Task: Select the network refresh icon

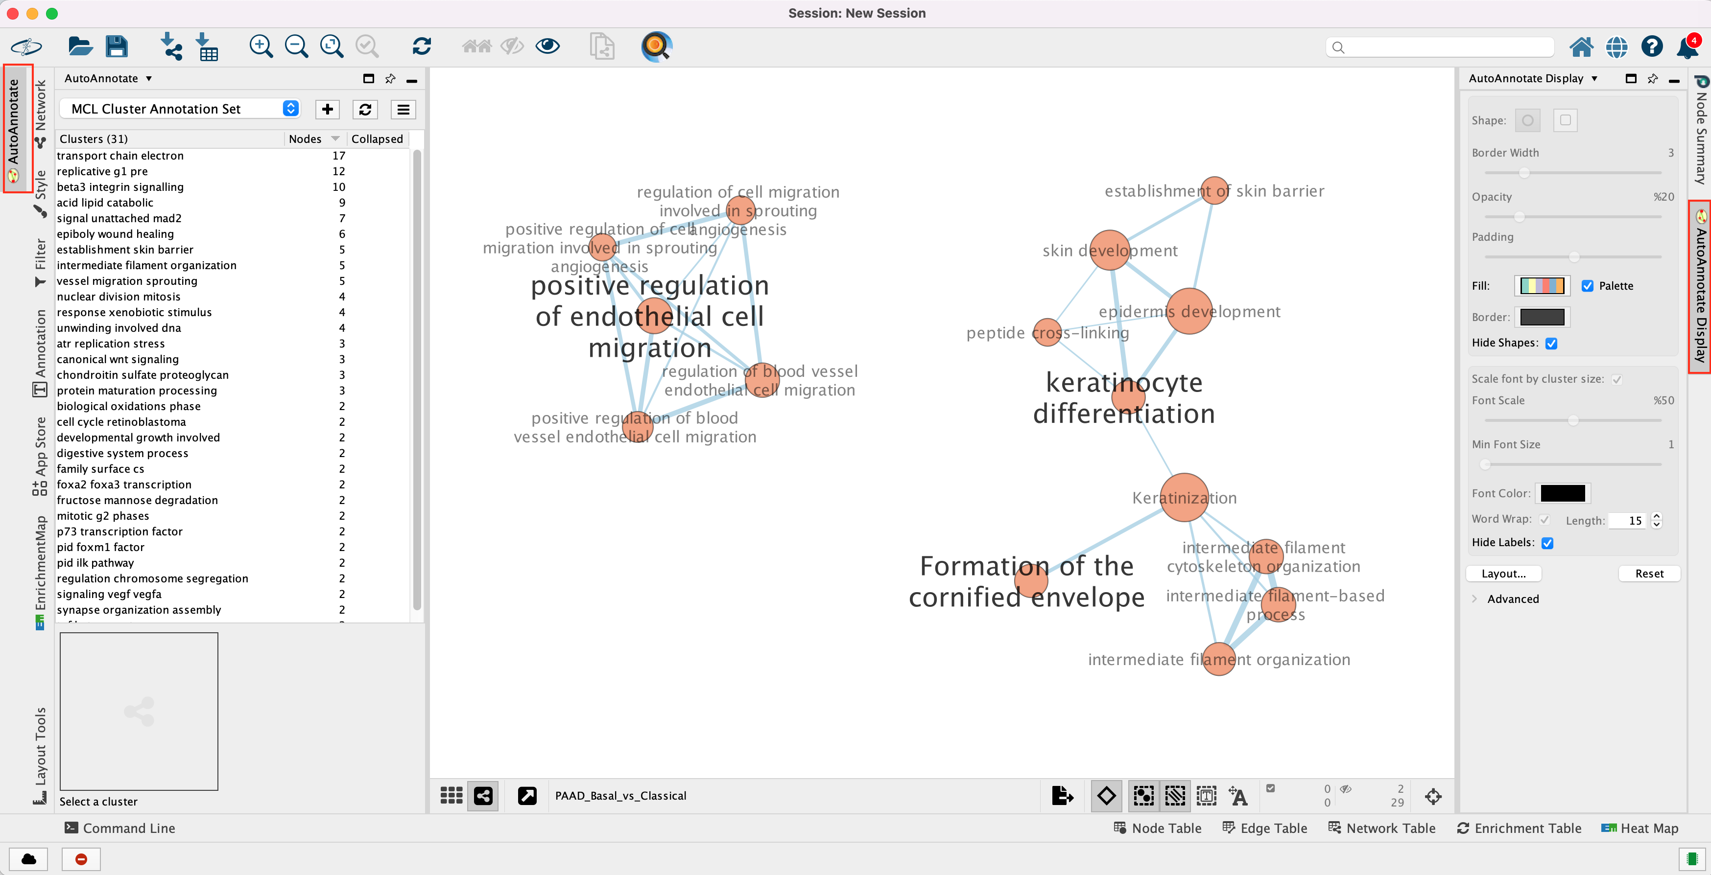Action: click(422, 46)
